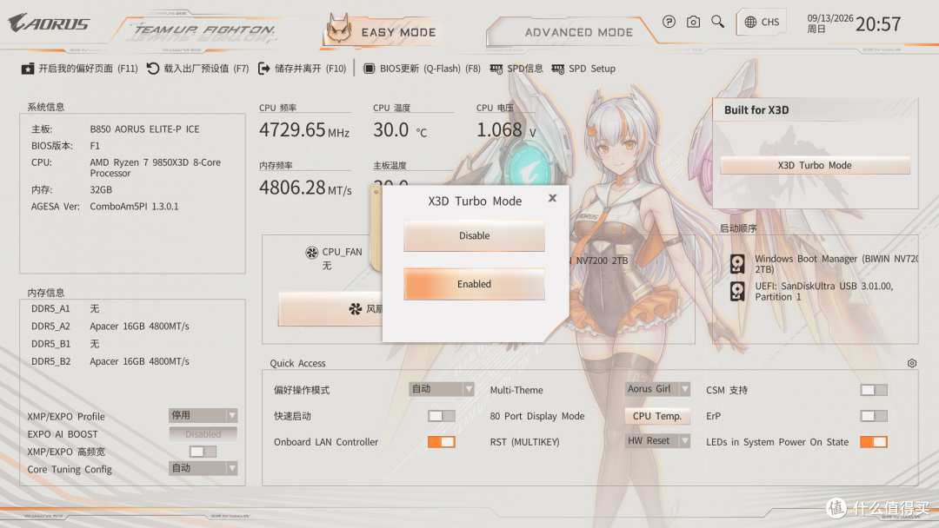Click the SPD Setup memory icon
The height and width of the screenshot is (528, 939).
pyautogui.click(x=557, y=69)
